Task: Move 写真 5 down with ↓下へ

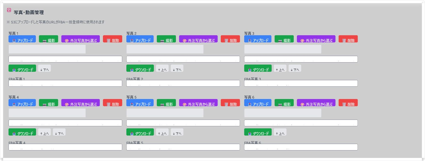Action: (x=177, y=132)
